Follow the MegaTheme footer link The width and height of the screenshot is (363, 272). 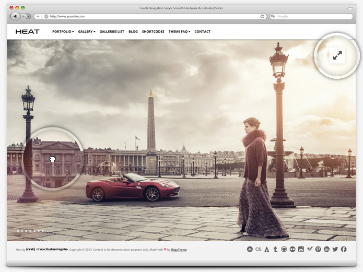[179, 250]
